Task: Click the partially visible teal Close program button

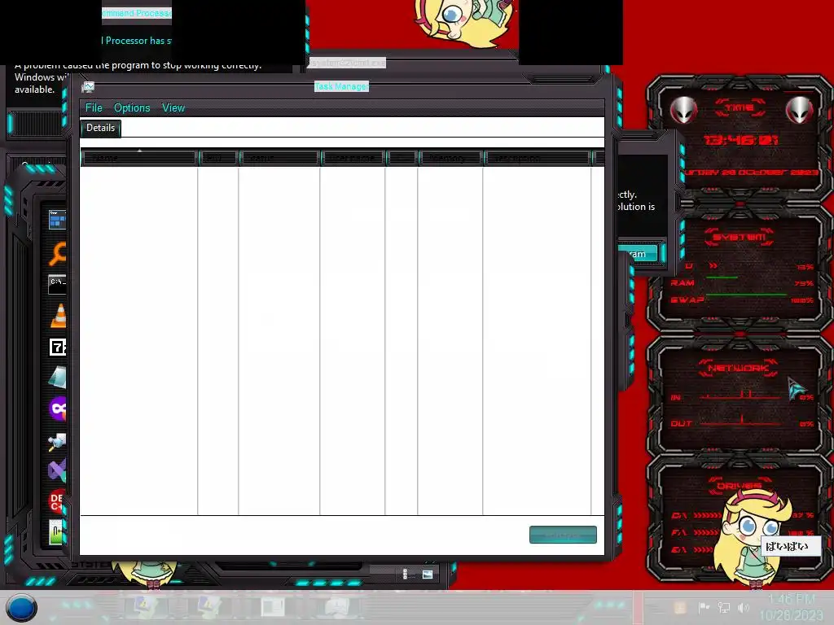Action: pos(639,254)
